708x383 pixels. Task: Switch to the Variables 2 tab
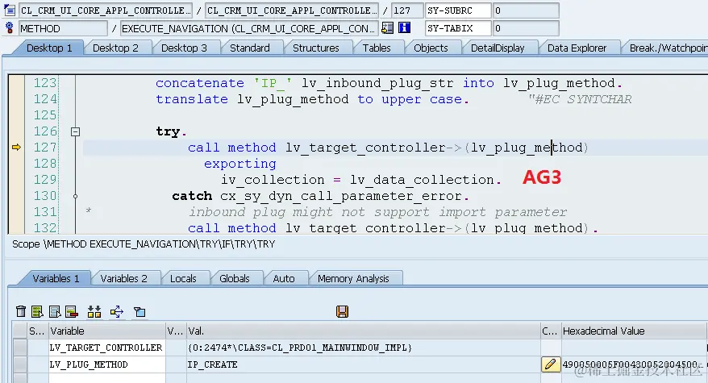click(123, 279)
